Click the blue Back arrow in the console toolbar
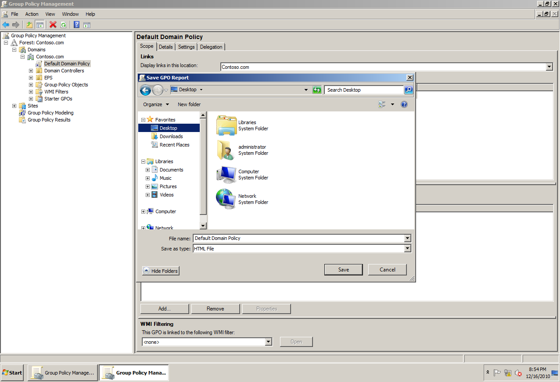Screen dimensions: 560x382 pos(6,25)
